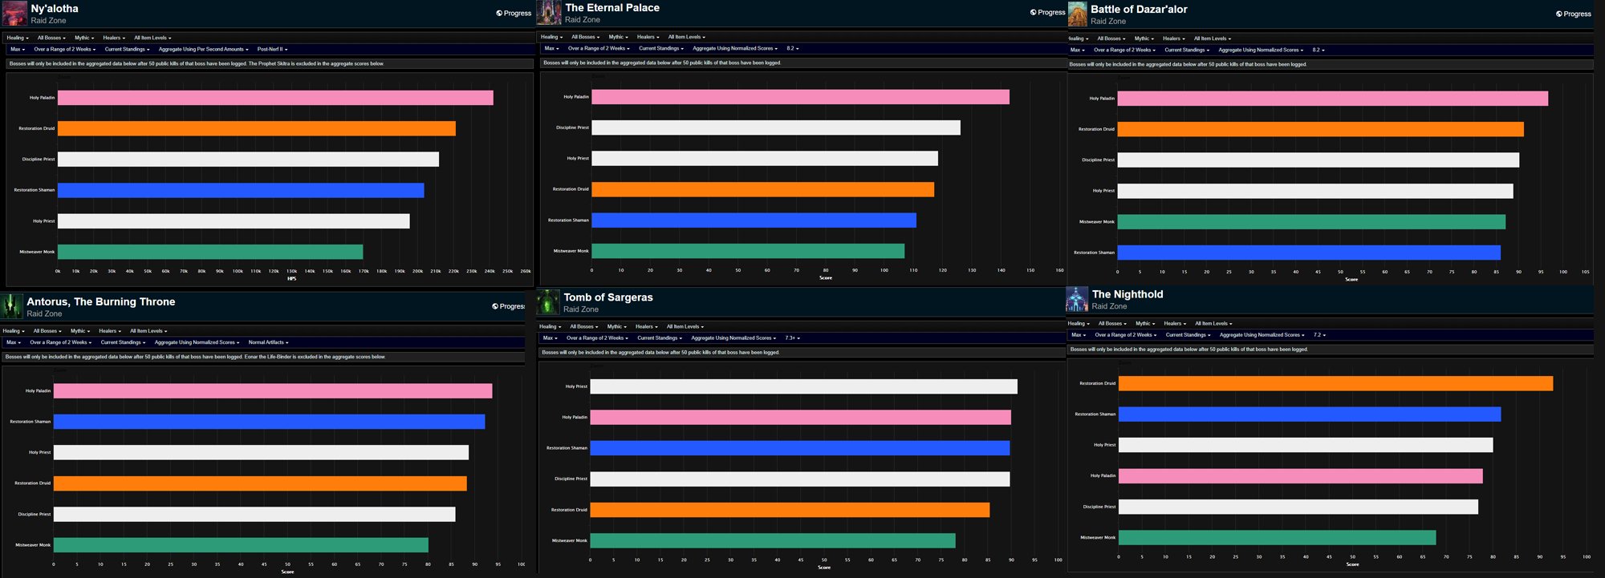Expand Current Standings dropdown in The Nighthold
Screen dimensions: 1605x578
click(1188, 335)
